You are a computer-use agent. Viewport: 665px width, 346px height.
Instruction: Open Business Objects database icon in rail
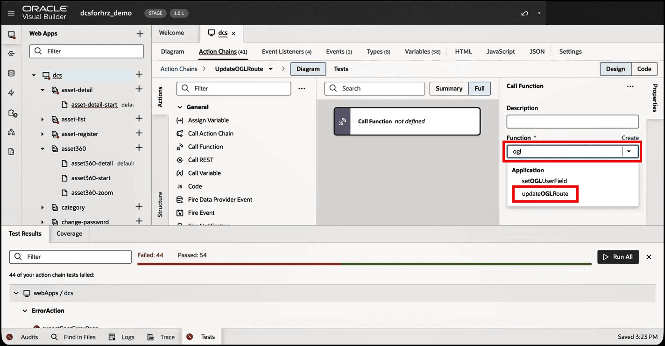pos(11,73)
